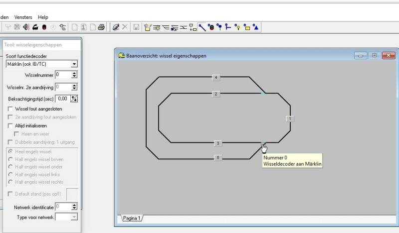Expand the 'Type voor netwerk' dropdown
This screenshot has width=399, height=233.
[74, 217]
